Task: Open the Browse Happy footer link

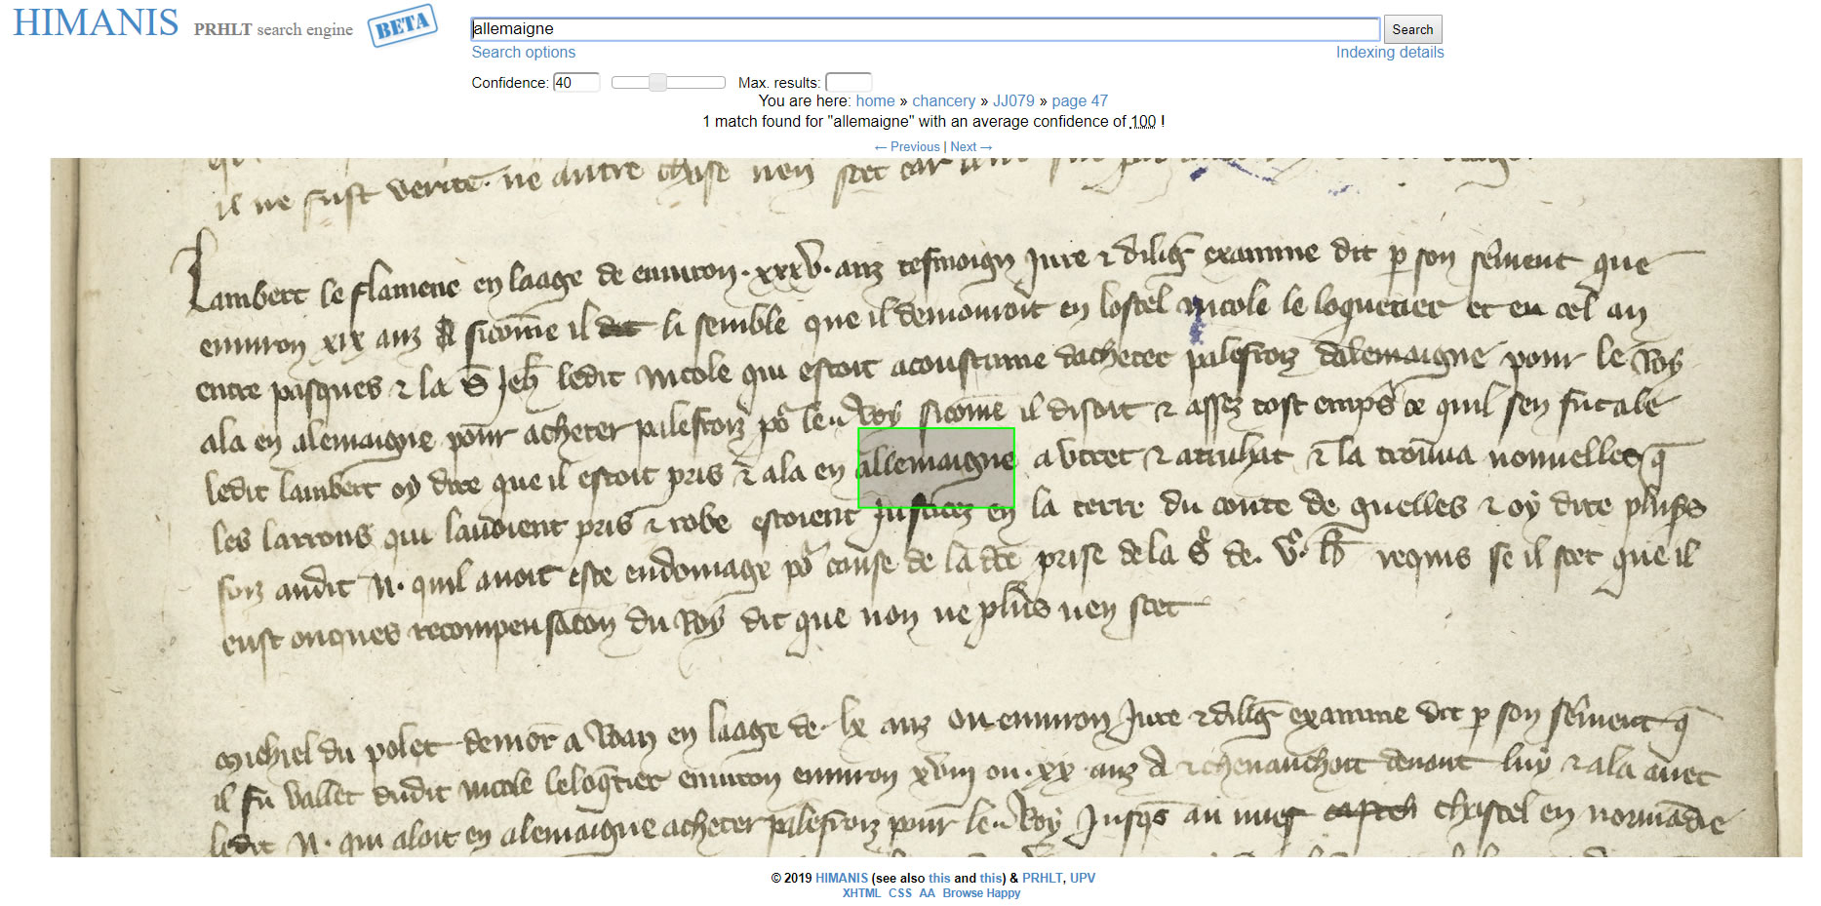Action: point(981,893)
